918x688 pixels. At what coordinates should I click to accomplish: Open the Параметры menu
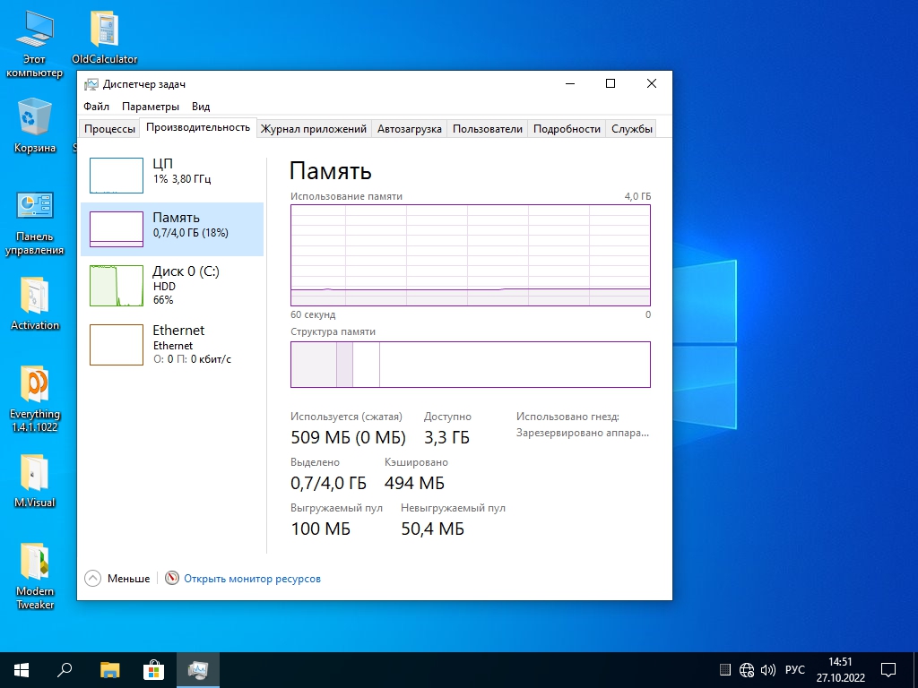coord(151,107)
